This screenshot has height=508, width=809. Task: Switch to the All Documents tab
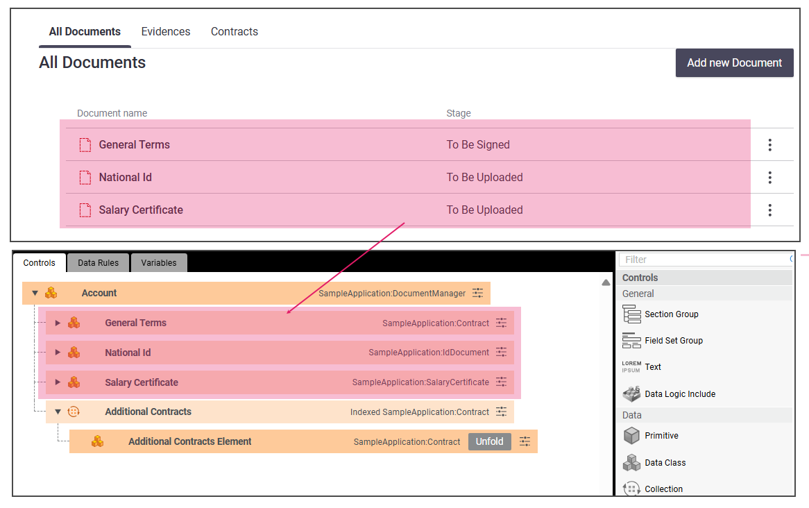click(85, 32)
